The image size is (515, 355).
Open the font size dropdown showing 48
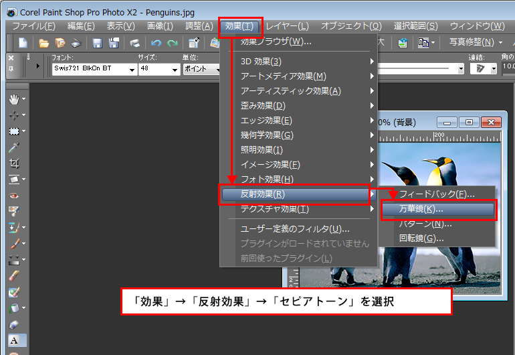click(x=175, y=70)
